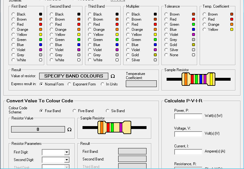This screenshot has height=169, width=244.
Task: Click the blue swatch in Tolerance
Action: pyautogui.click(x=194, y=30)
